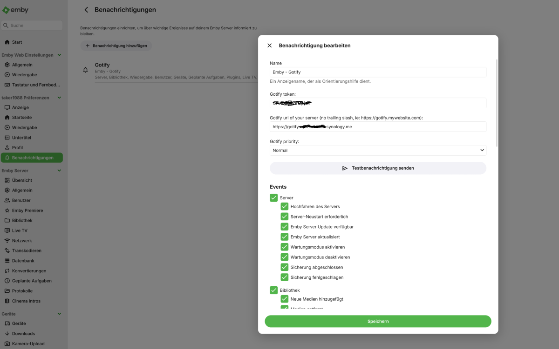
Task: Open the Gotify notification entry
Action: [x=169, y=71]
